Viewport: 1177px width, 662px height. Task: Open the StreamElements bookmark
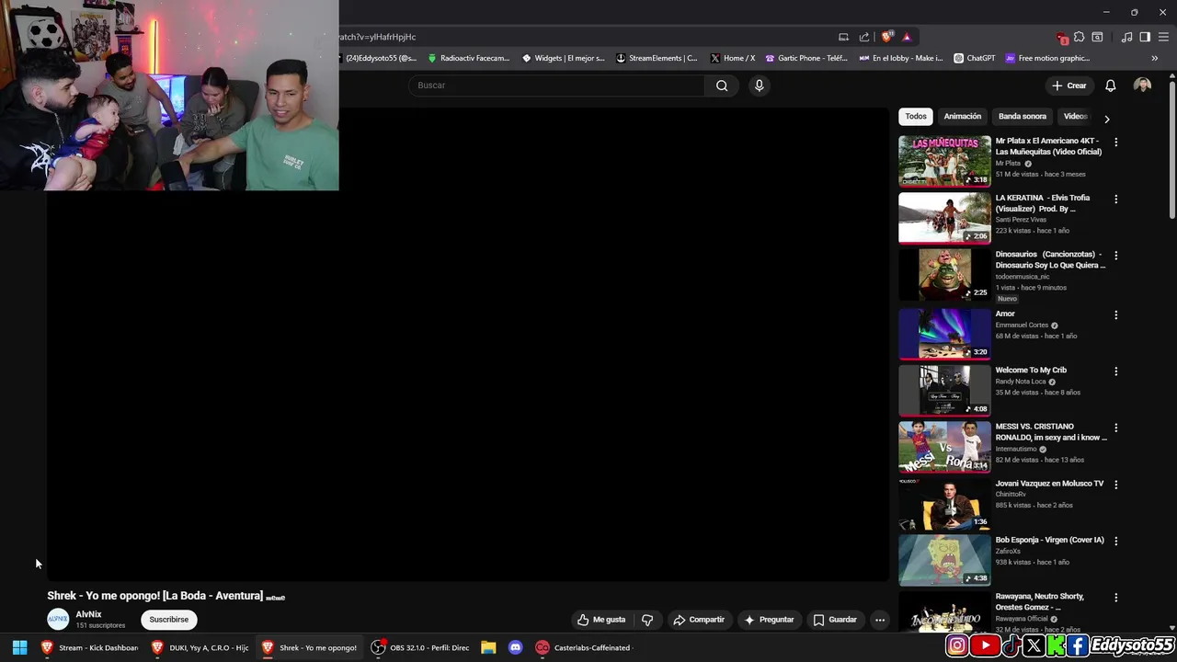(x=657, y=58)
